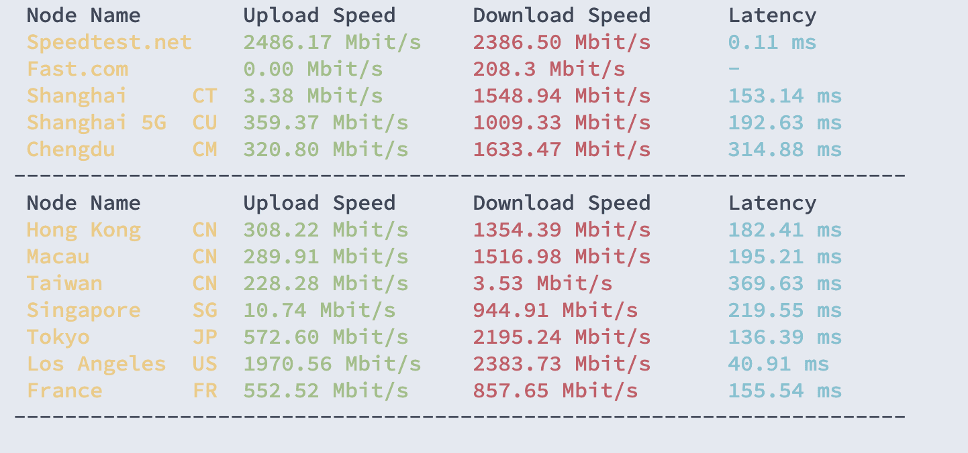Click the Los Angeles node name
Image resolution: width=968 pixels, height=453 pixels.
(x=97, y=364)
